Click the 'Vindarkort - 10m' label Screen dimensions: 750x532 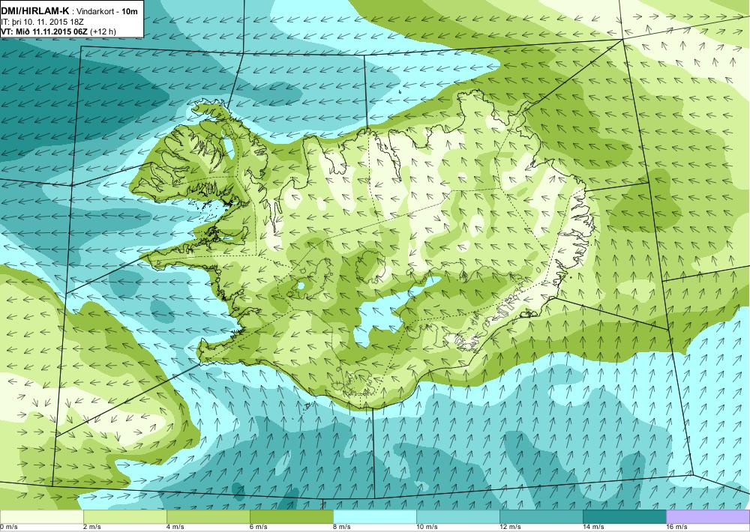click(x=107, y=11)
